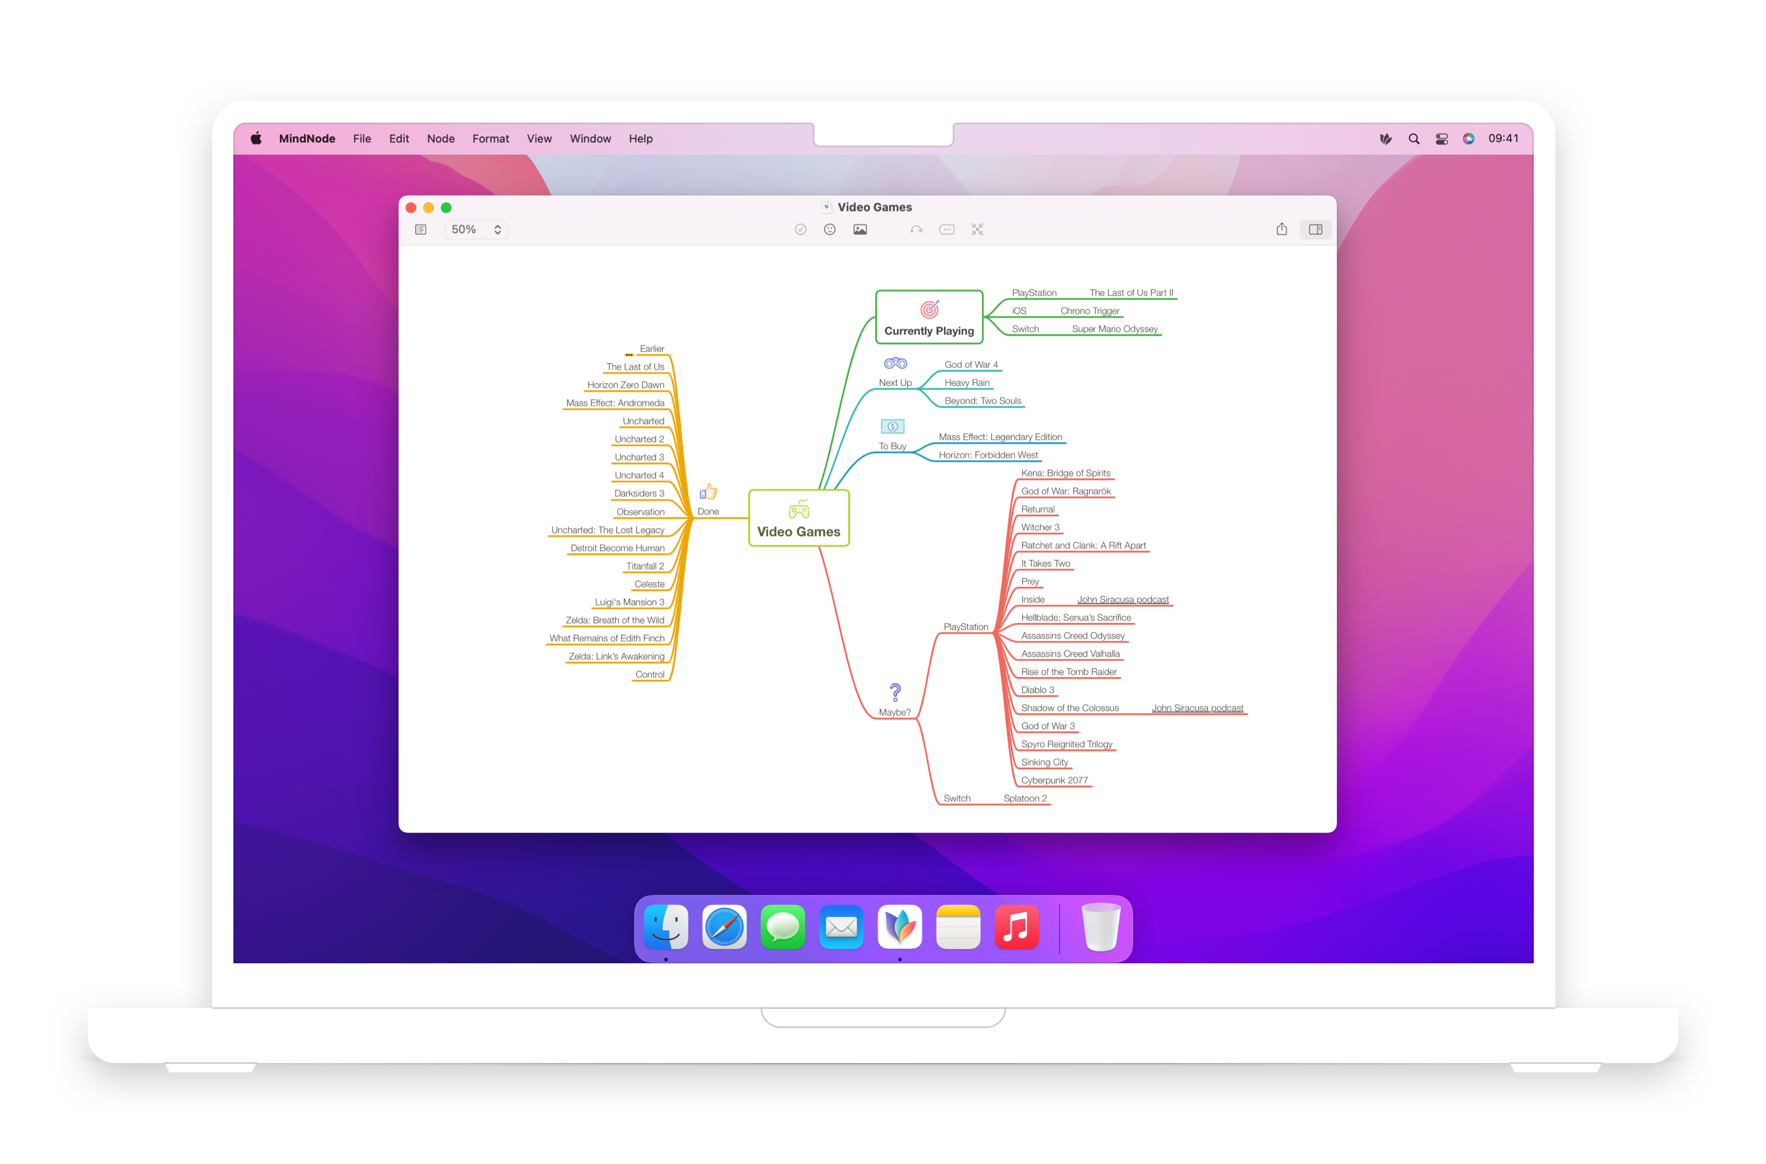
Task: Click the 09:41 clock in menu bar
Action: tap(1503, 139)
